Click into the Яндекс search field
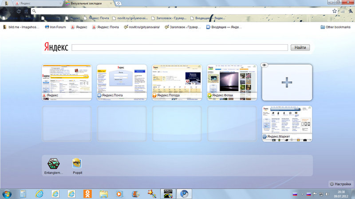The height and width of the screenshot is (199, 355). click(180, 47)
